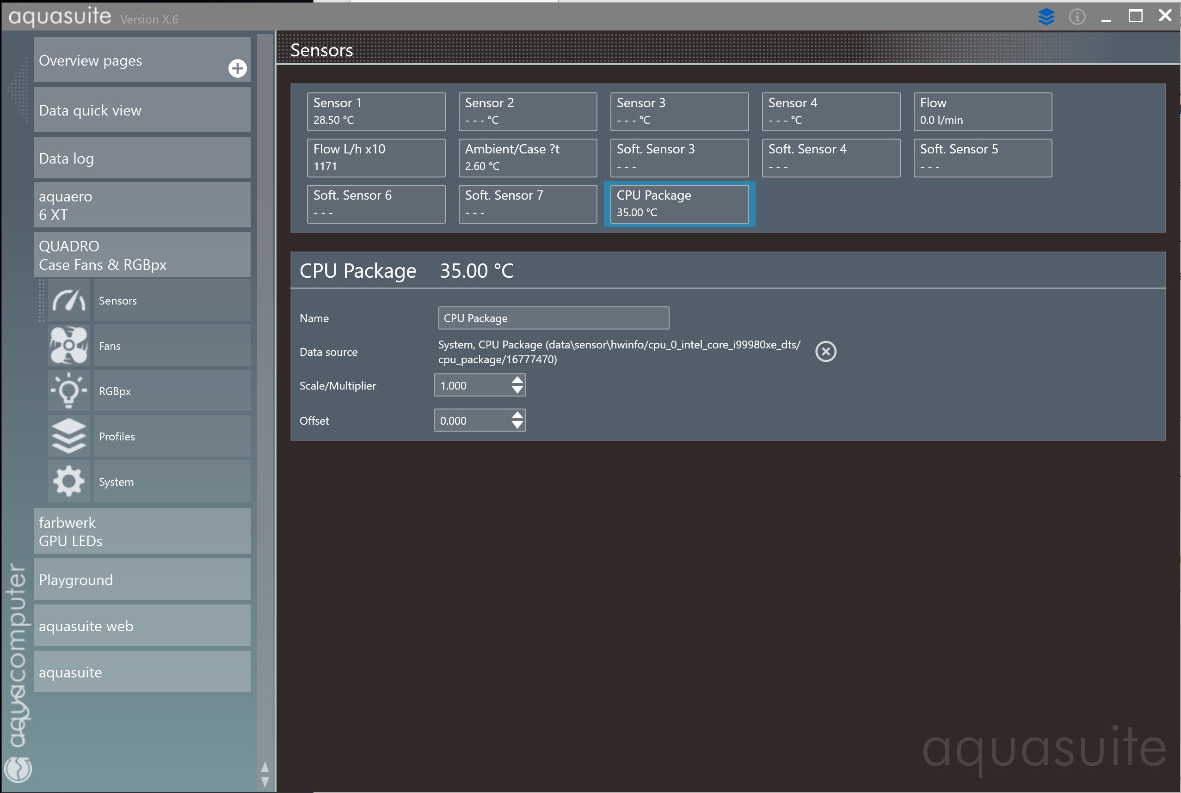
Task: Increase Scale/Multiplier with up arrow
Action: pyautogui.click(x=517, y=380)
